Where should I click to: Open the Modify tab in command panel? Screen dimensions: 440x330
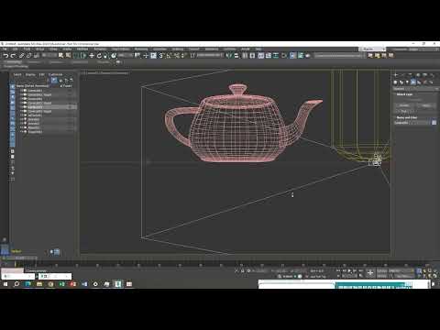[403, 74]
